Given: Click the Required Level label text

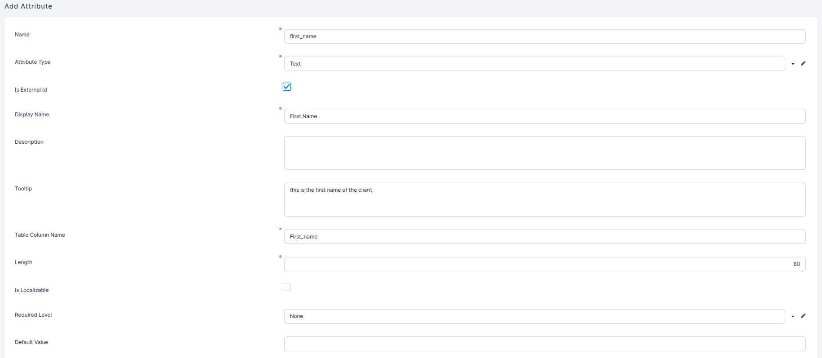Looking at the screenshot, I should coord(33,315).
